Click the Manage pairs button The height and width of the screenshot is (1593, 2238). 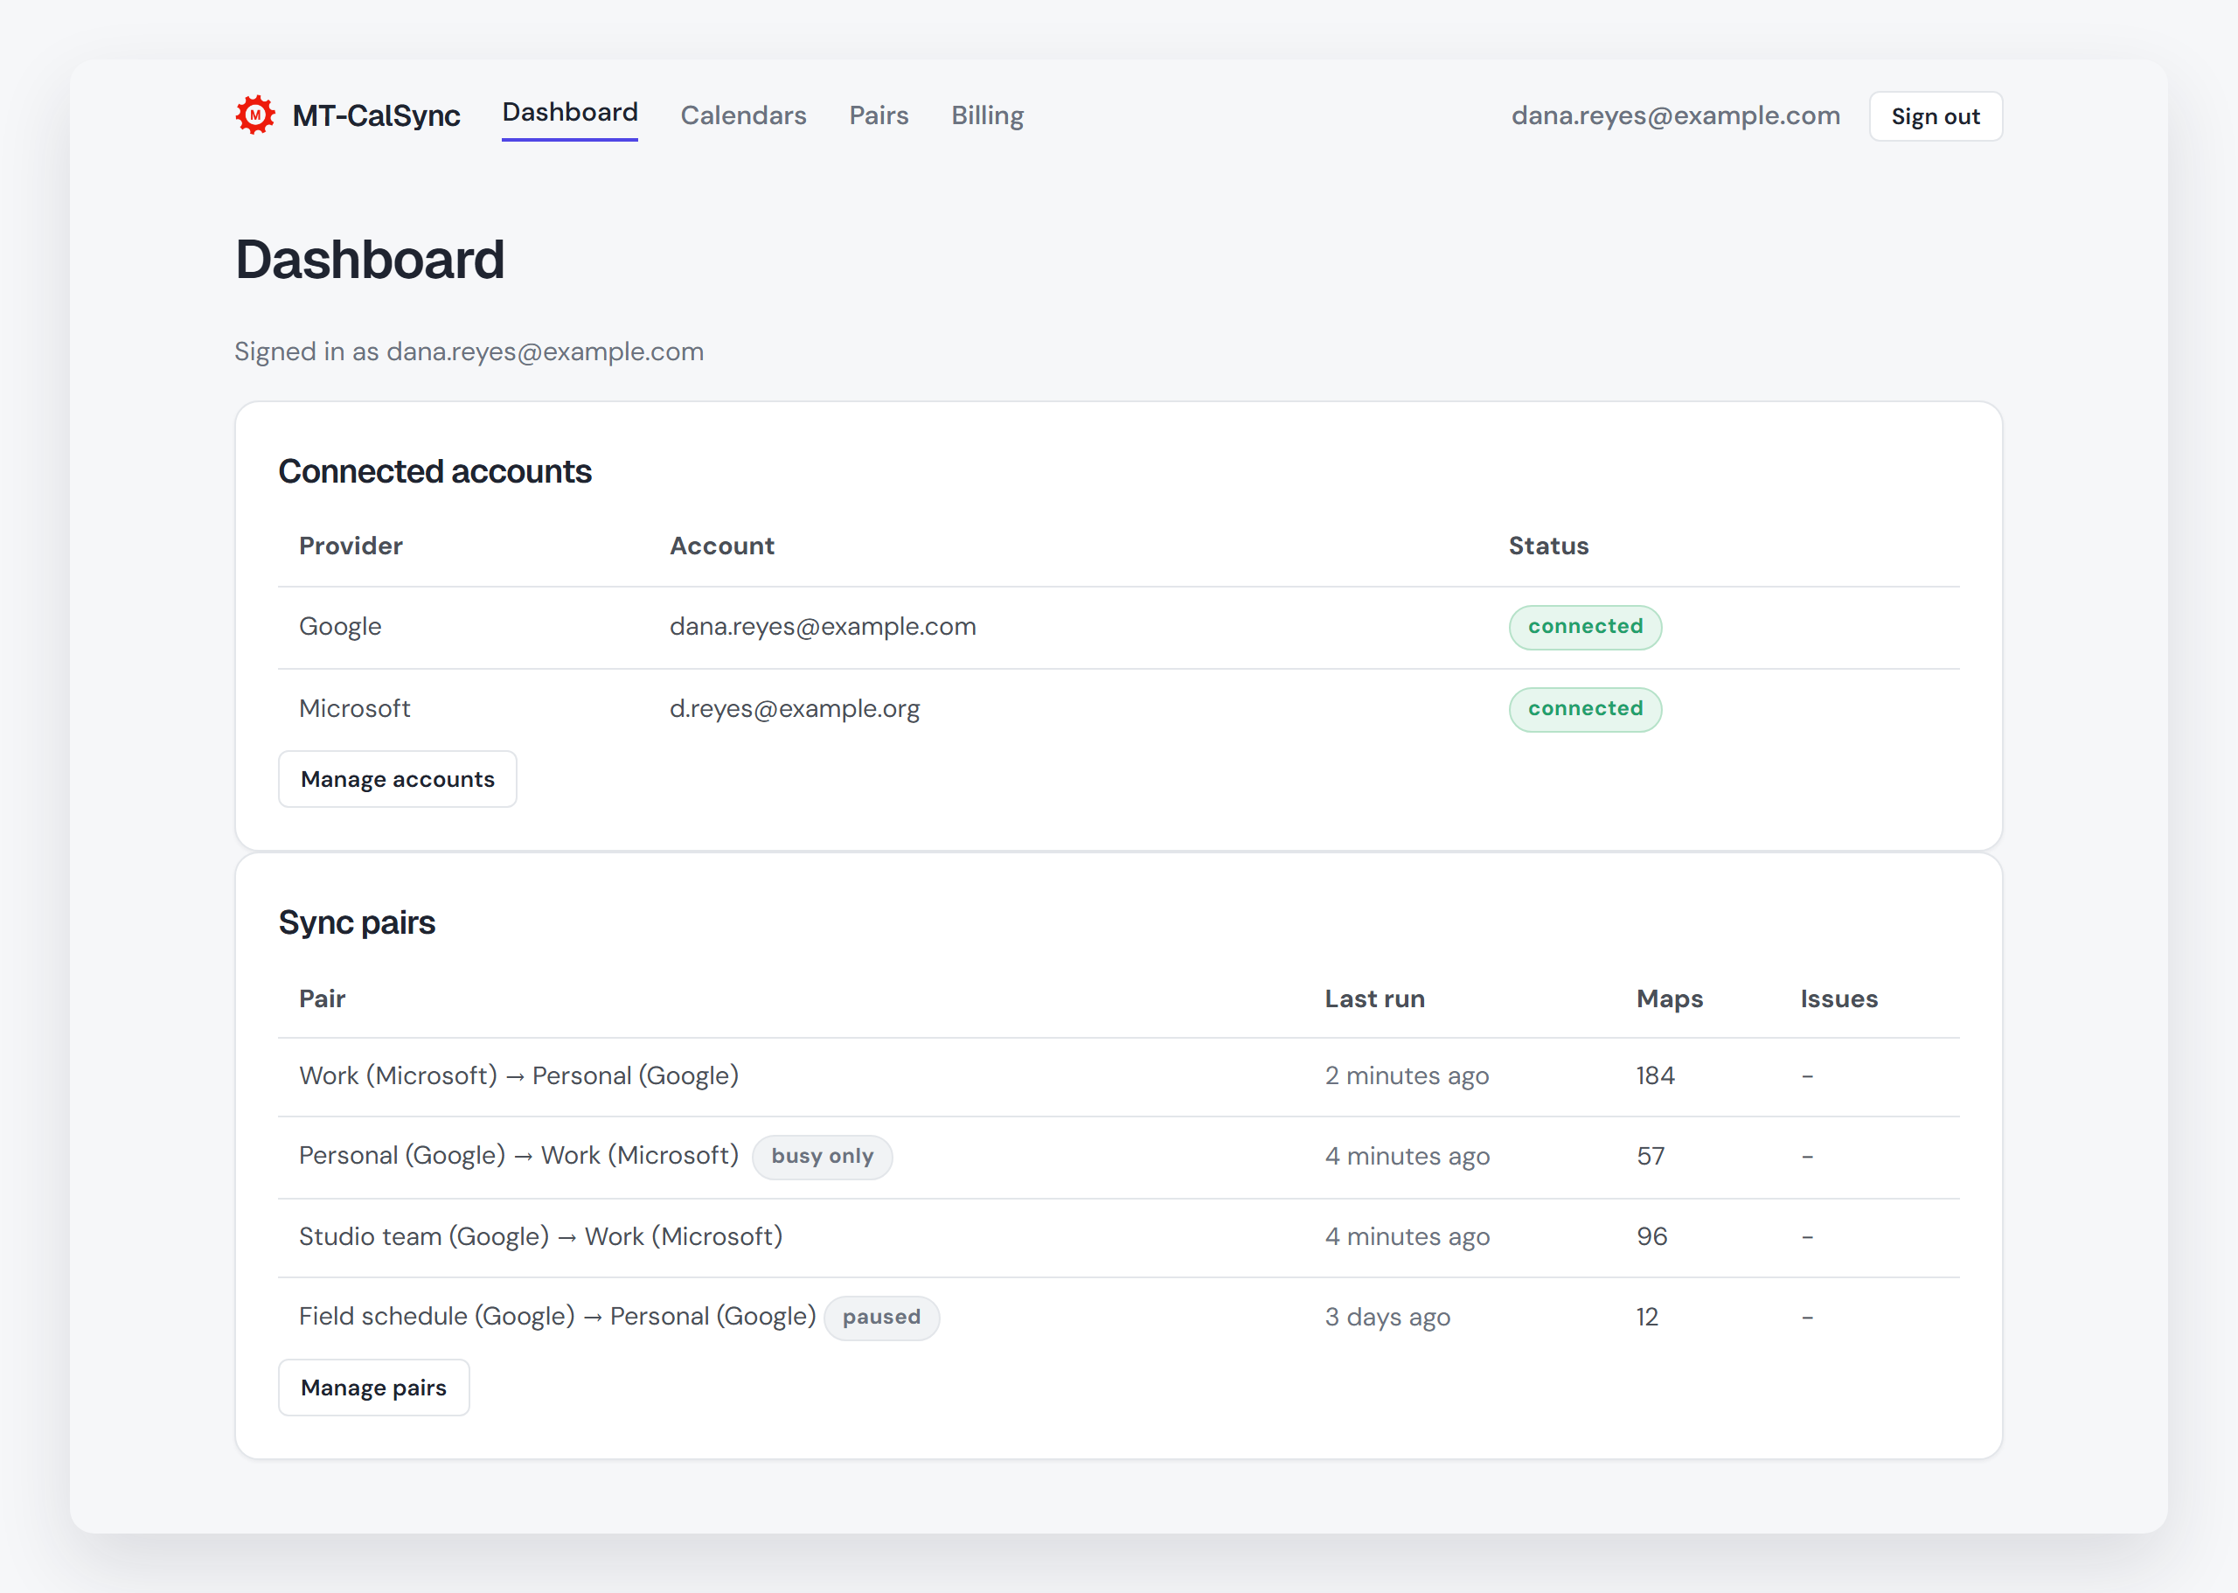[x=373, y=1387]
